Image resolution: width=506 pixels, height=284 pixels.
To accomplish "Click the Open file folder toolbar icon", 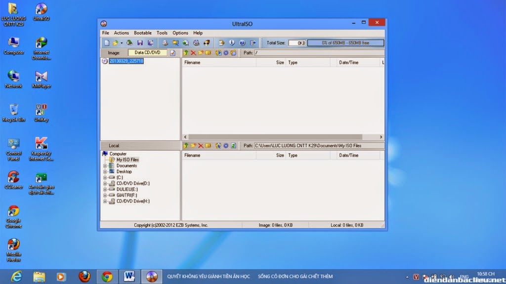I will point(115,42).
